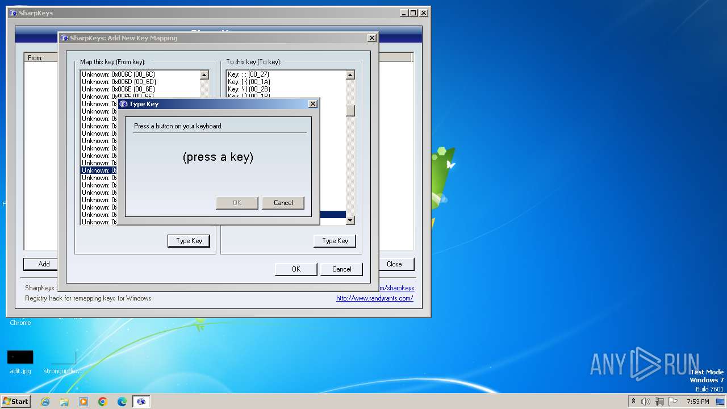The height and width of the screenshot is (409, 727).
Task: Open Windows Media Player from taskbar
Action: (83, 402)
